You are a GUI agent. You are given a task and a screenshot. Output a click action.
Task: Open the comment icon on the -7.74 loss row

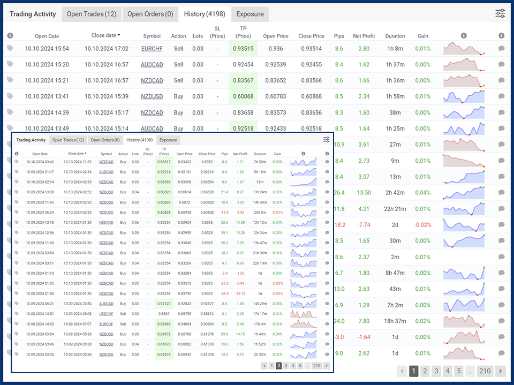[501, 225]
